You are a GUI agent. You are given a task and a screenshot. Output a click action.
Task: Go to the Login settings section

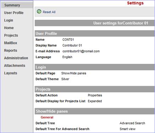(9, 20)
